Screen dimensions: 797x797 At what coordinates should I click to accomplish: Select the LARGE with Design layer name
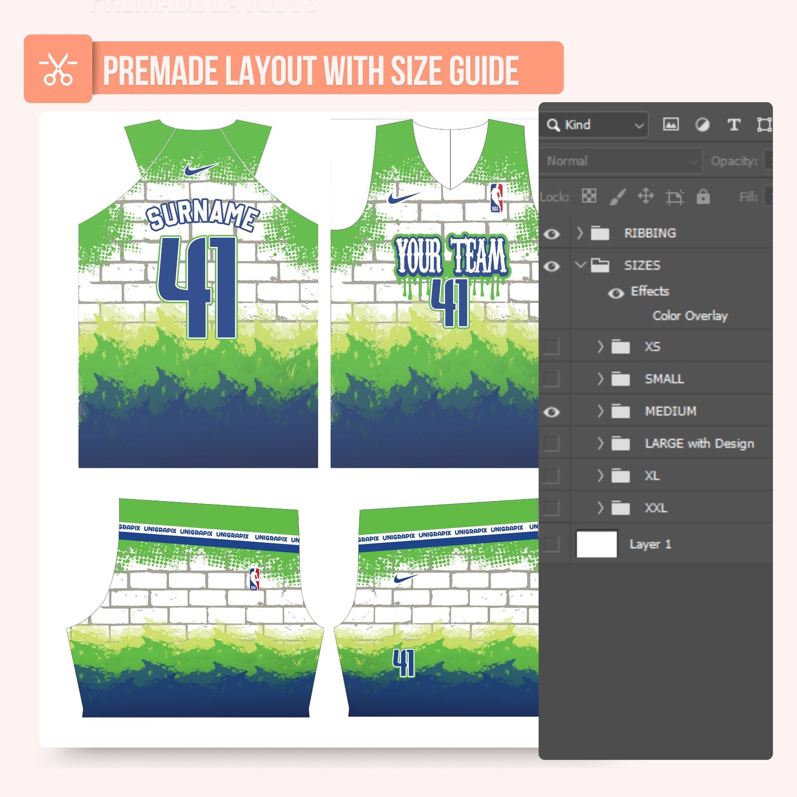pyautogui.click(x=699, y=443)
